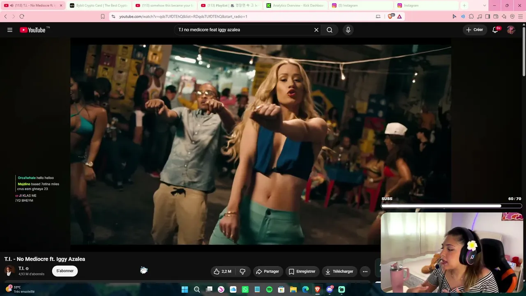Click the Créer button
Image resolution: width=526 pixels, height=296 pixels.
click(x=474, y=30)
